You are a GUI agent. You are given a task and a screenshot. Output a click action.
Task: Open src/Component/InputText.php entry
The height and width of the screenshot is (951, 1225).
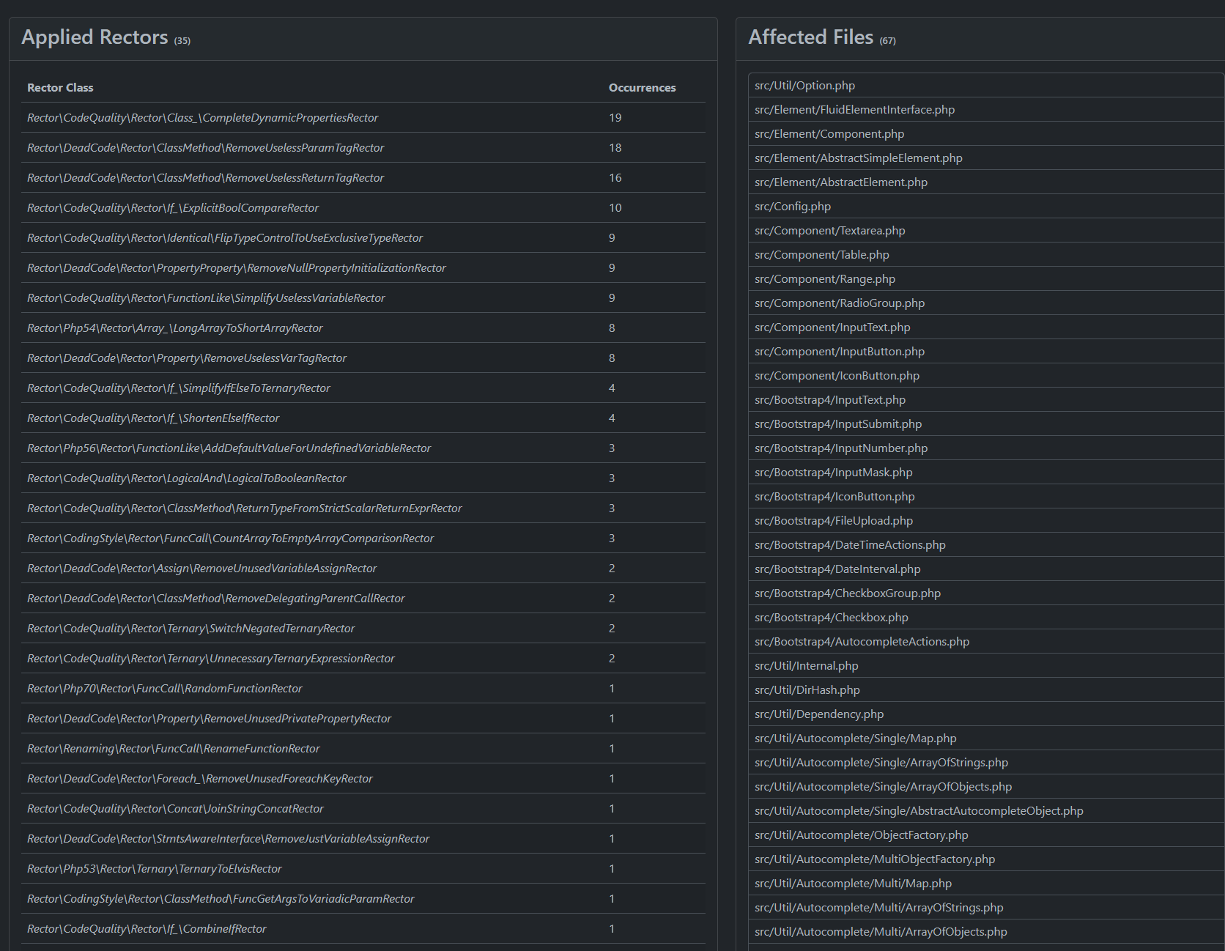[x=986, y=327]
